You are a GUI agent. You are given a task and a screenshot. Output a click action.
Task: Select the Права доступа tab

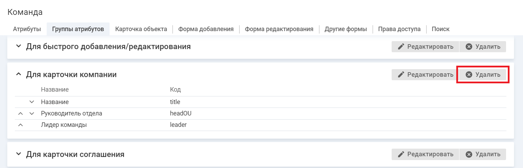click(x=399, y=29)
